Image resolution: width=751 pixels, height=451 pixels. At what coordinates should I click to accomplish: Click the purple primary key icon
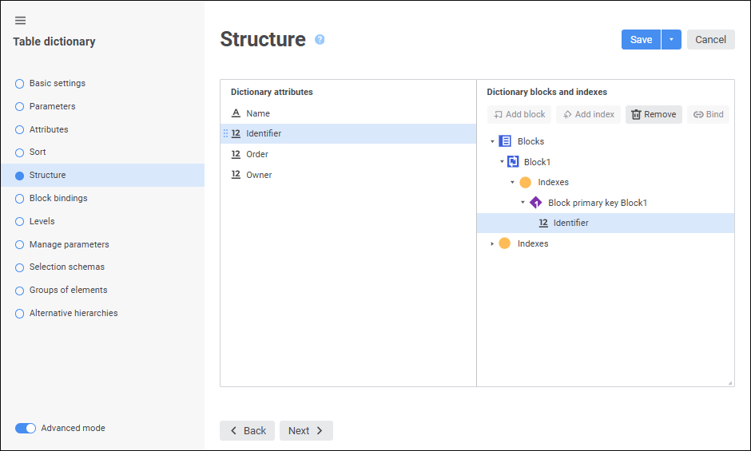(535, 203)
